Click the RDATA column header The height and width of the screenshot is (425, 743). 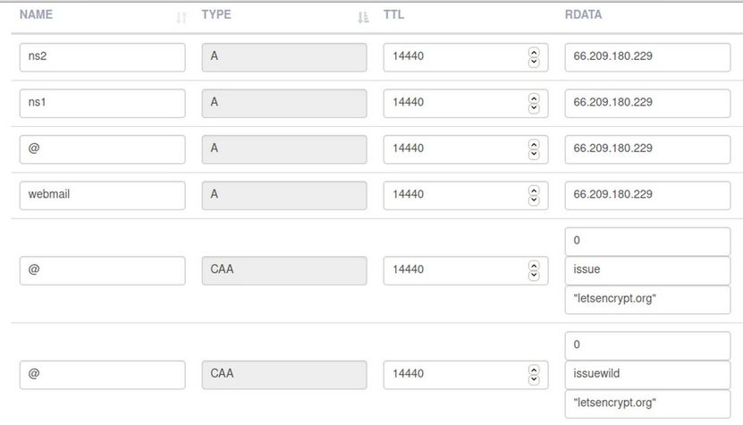tap(583, 15)
